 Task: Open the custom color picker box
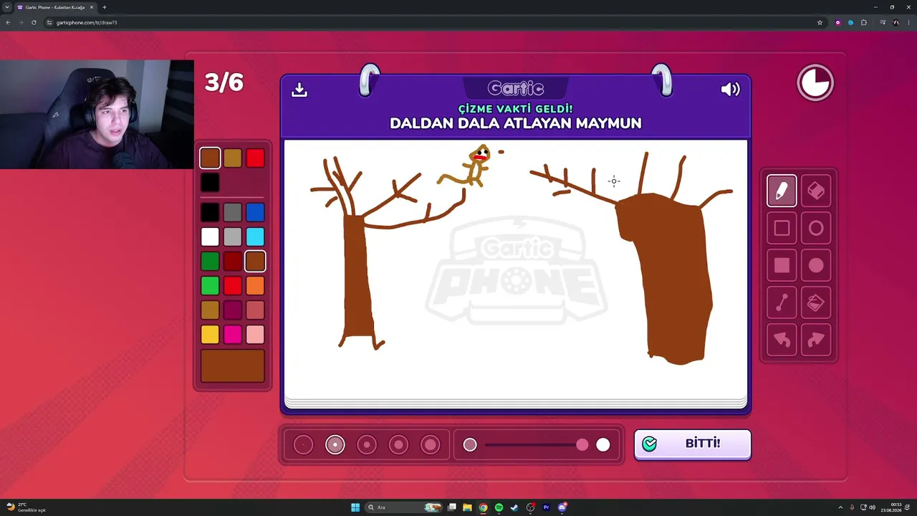pyautogui.click(x=233, y=365)
